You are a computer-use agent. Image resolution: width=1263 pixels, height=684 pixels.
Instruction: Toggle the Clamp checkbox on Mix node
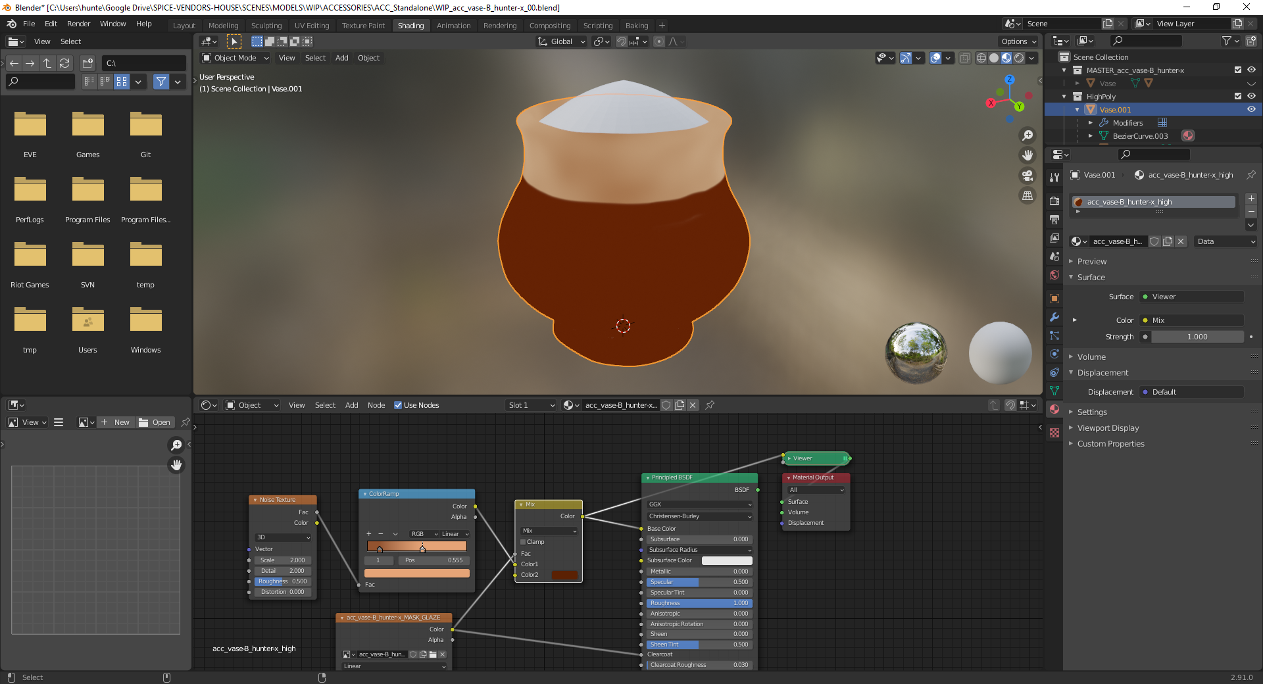tap(524, 542)
